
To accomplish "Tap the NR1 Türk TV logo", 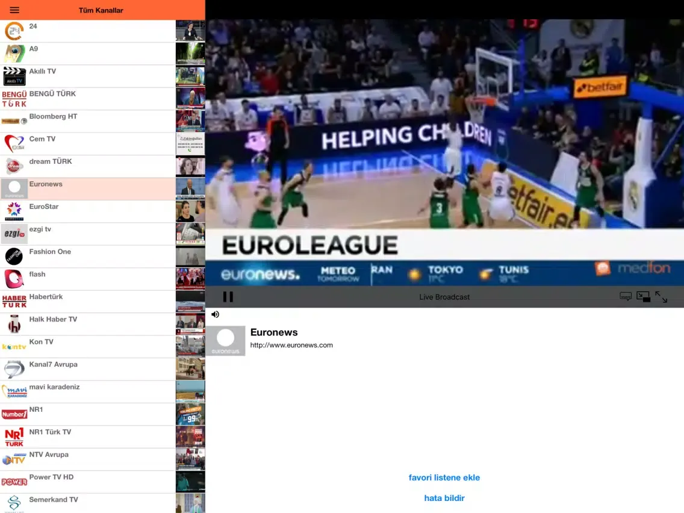I will click(14, 437).
